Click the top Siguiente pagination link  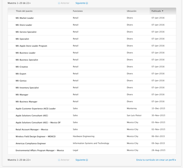(x=81, y=3)
